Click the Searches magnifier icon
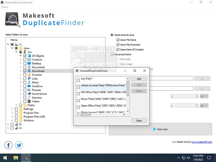Viewport: 216px width, 162px height. 29,98
